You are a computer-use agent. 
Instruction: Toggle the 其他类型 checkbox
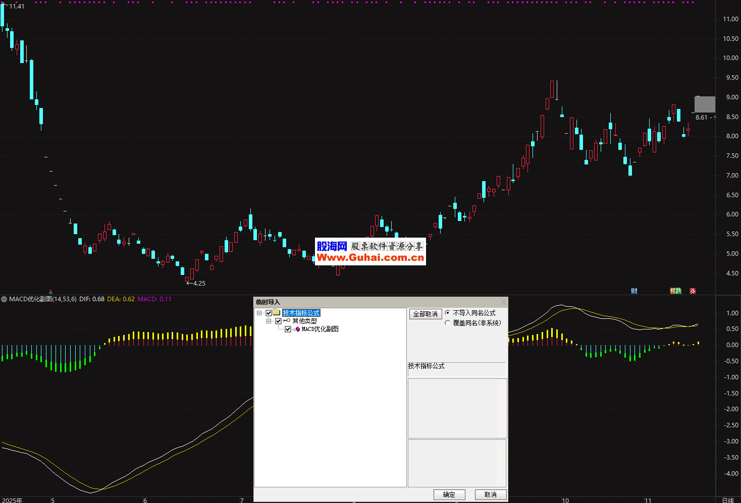point(278,321)
